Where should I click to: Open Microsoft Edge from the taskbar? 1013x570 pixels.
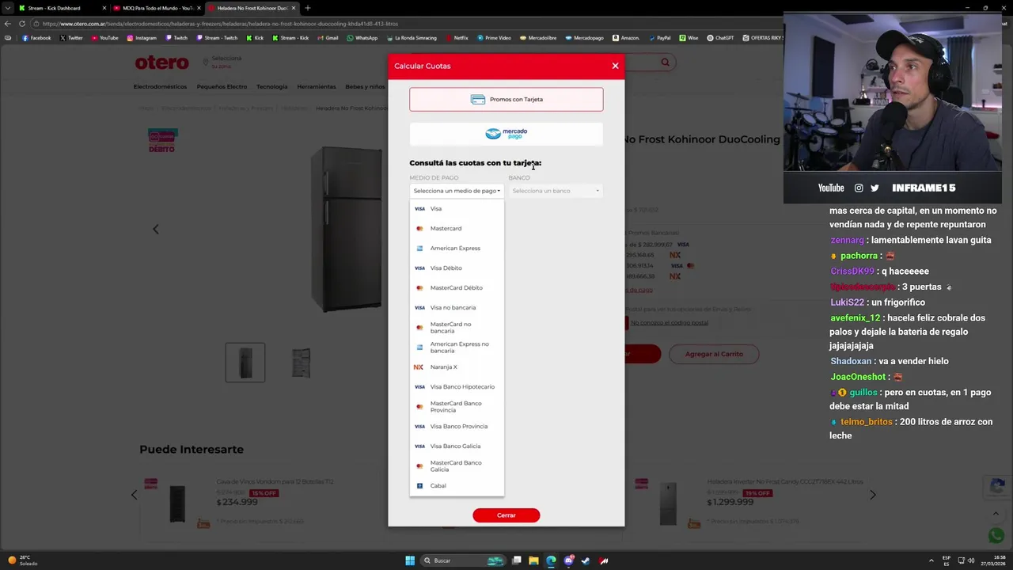tap(551, 560)
